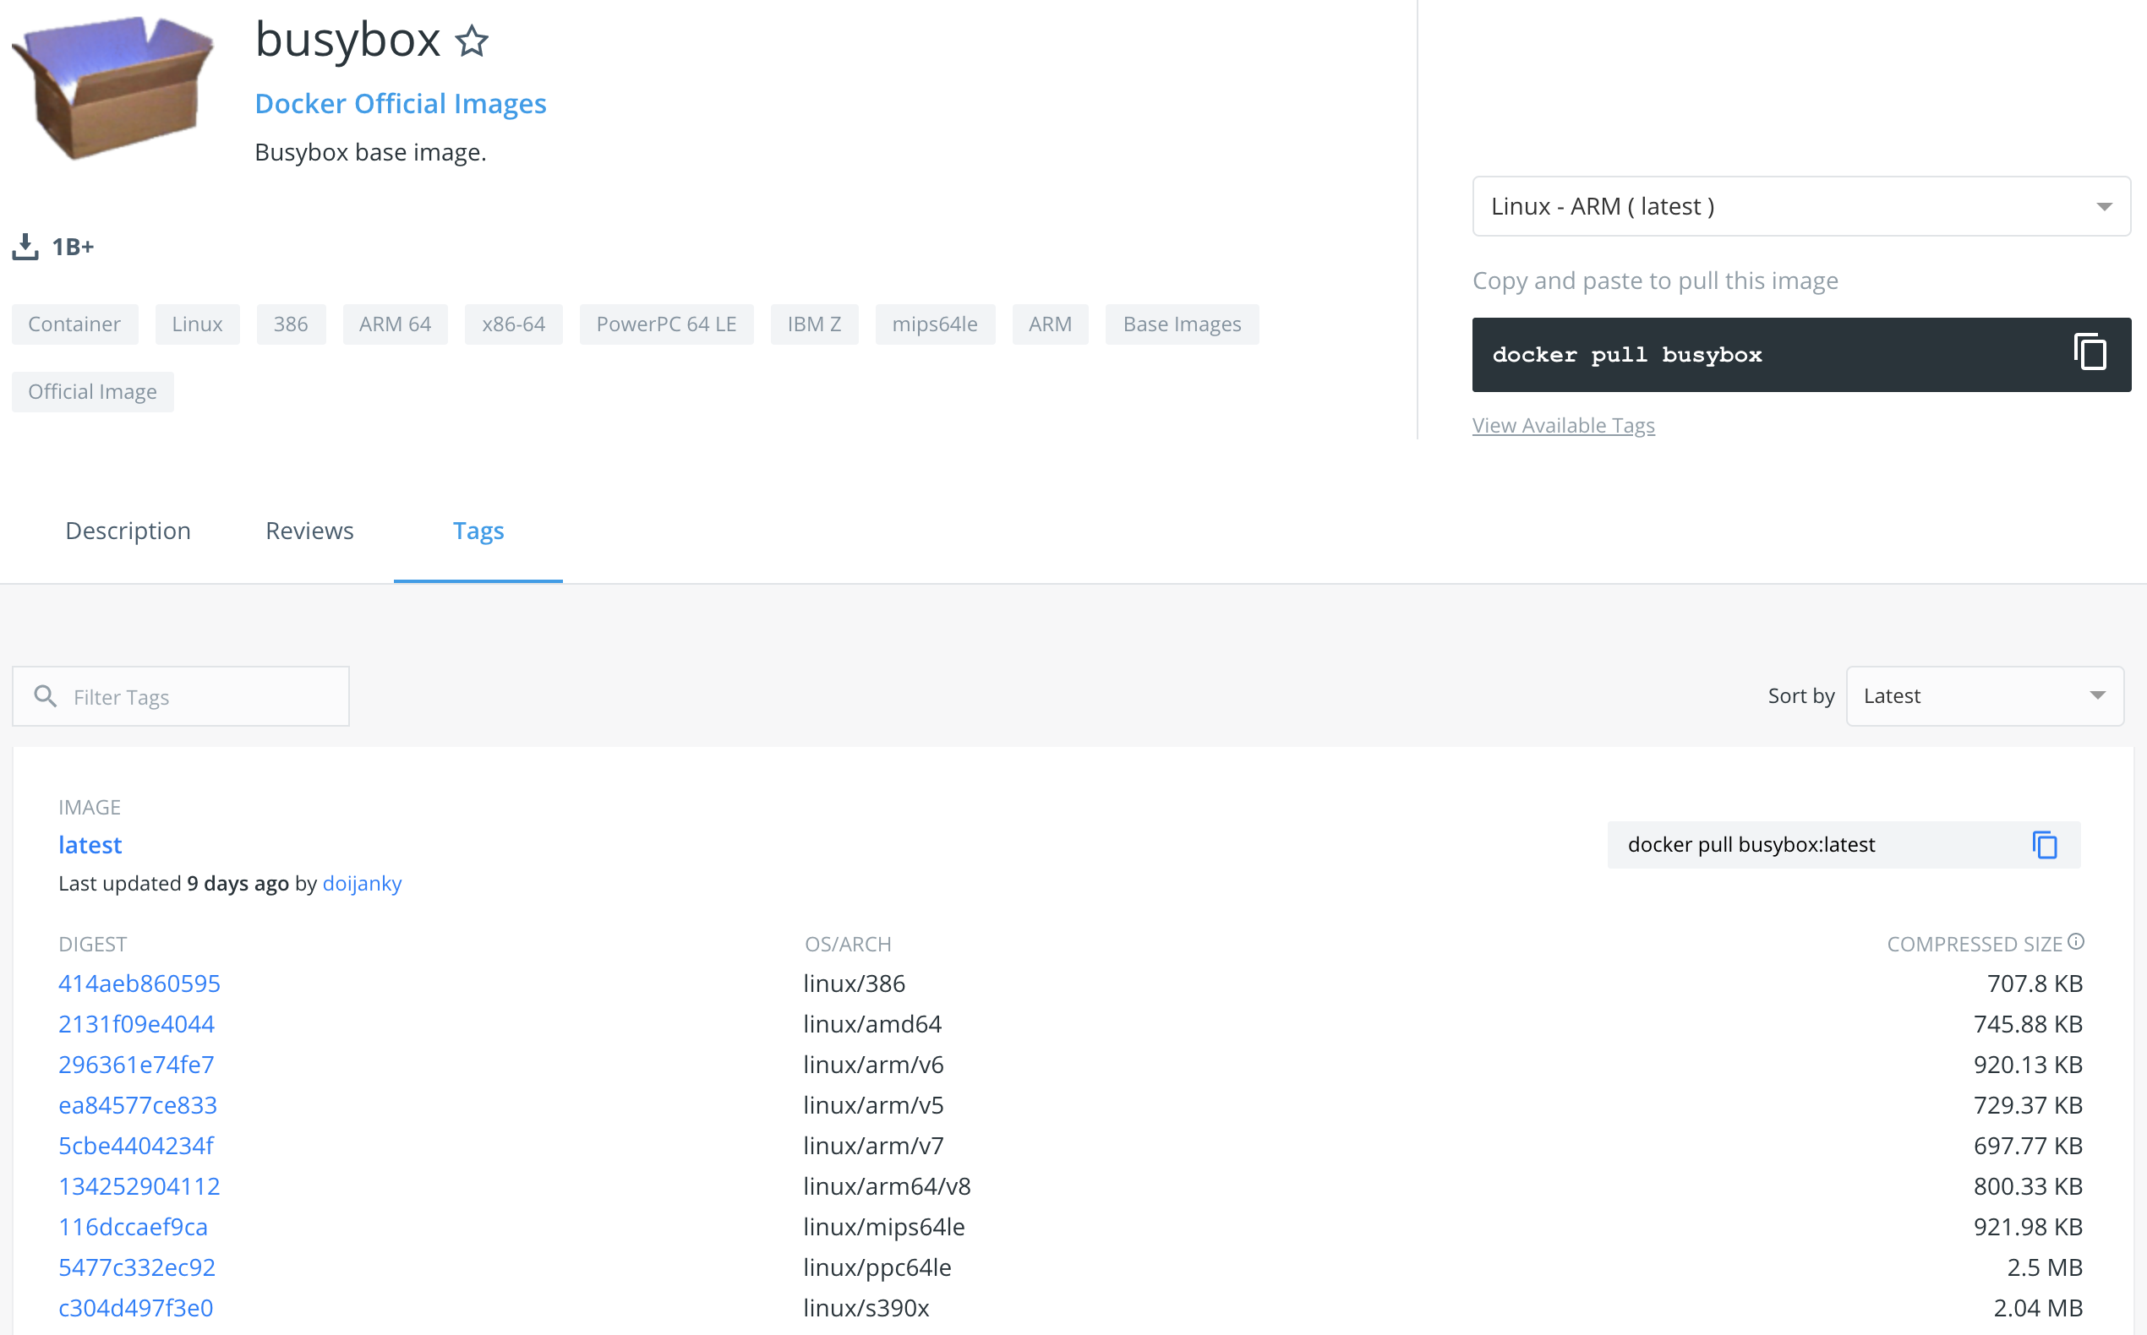Switch to the Description tab
Screen dimensions: 2147x1335
128,531
